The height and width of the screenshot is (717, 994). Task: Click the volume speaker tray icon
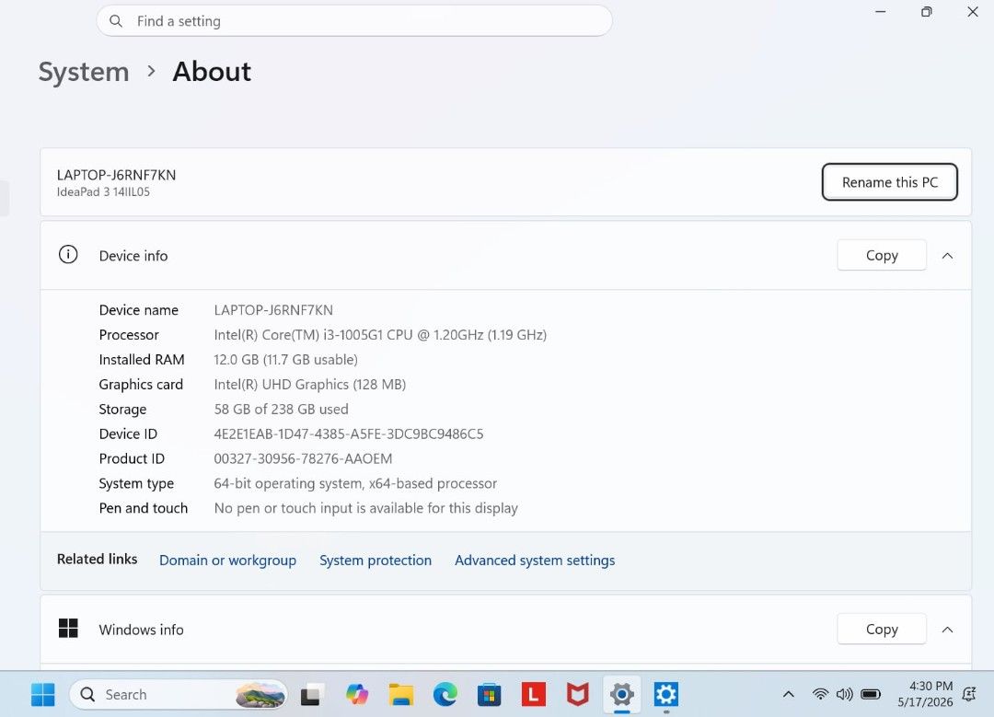coord(844,694)
